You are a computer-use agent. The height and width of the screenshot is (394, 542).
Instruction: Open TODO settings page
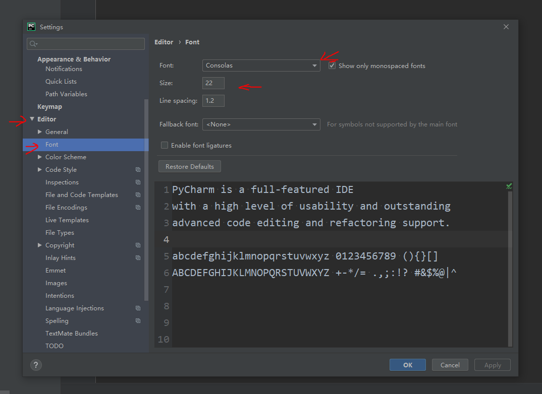click(55, 346)
